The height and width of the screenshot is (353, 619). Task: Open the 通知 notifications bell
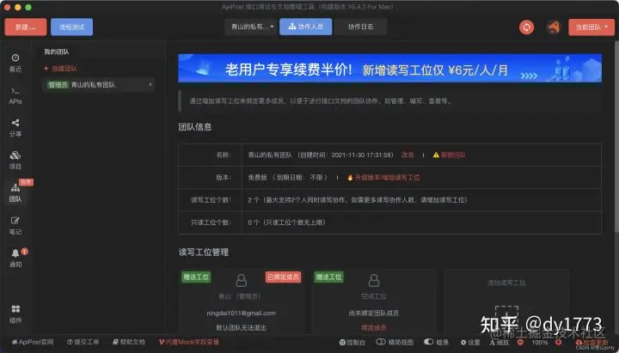(x=15, y=258)
